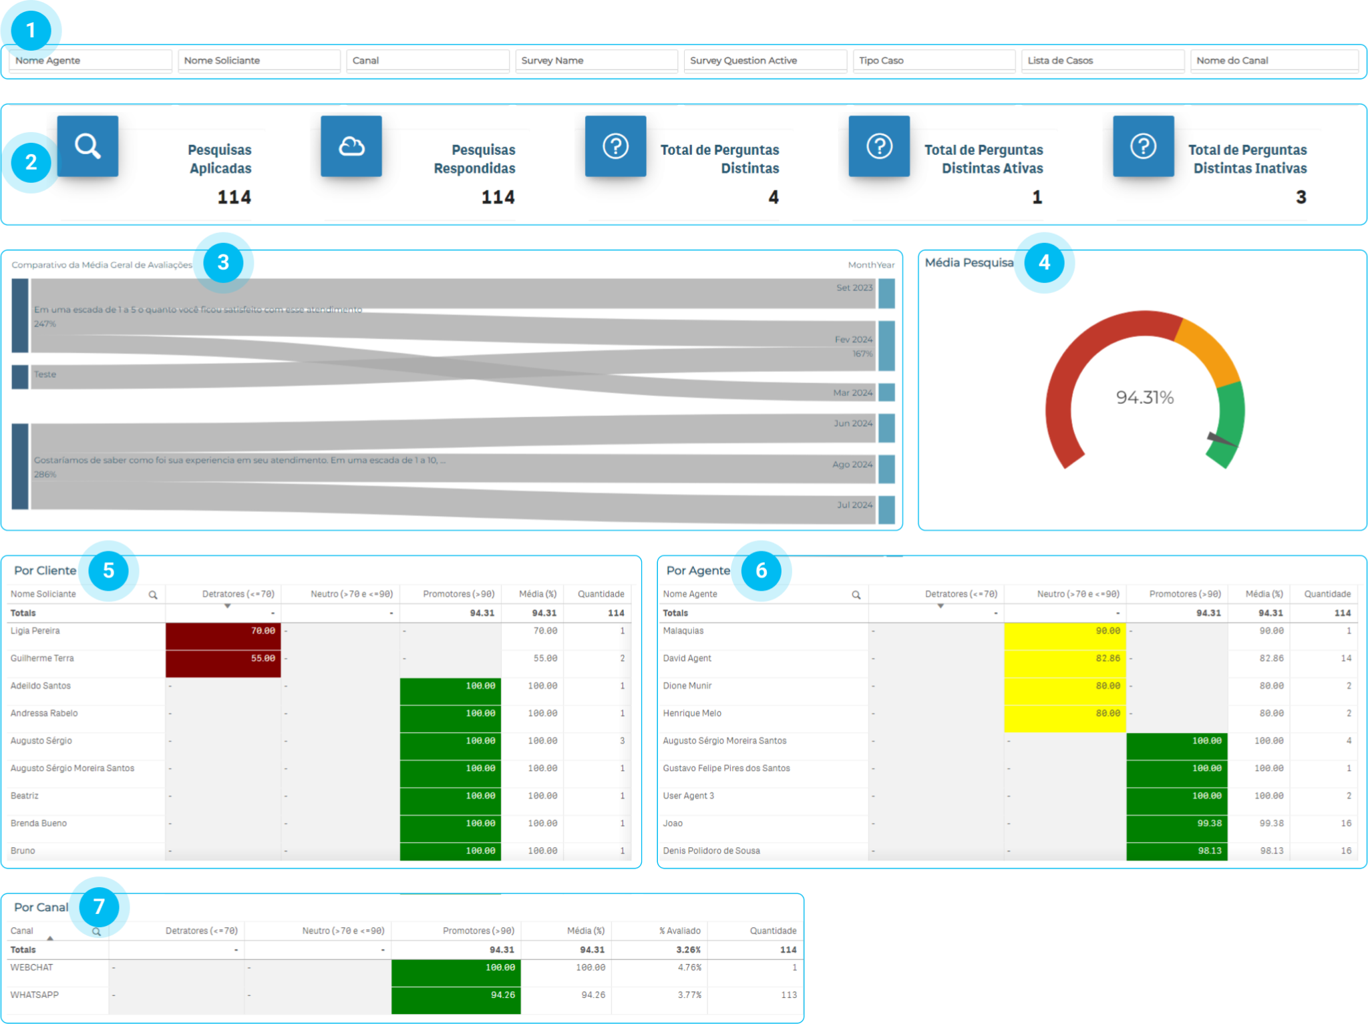Select the Teste node in Sankey chart
Viewport: 1368px width, 1024px height.
tap(20, 376)
